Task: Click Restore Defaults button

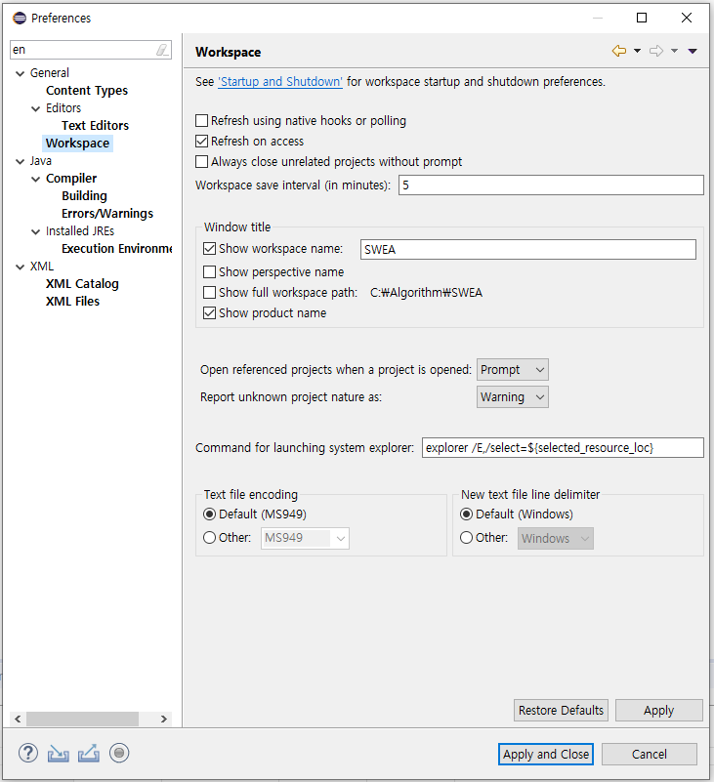Action: pos(561,710)
